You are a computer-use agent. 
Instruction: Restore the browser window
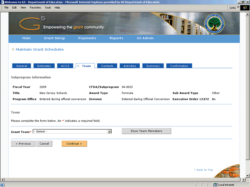[x=243, y=2]
